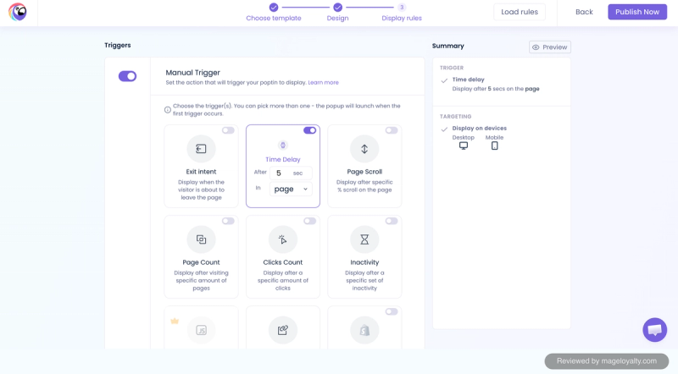
Task: Click the info icon beside trigger instructions
Action: click(x=167, y=110)
